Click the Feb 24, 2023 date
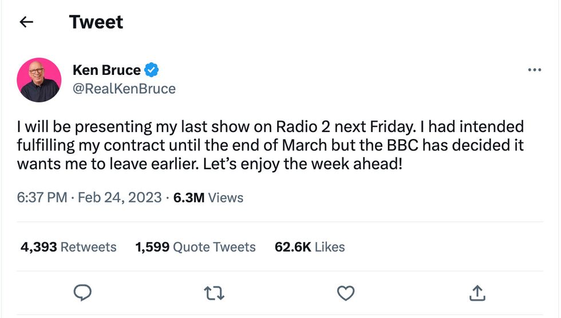Image resolution: width=561 pixels, height=318 pixels. [x=120, y=198]
